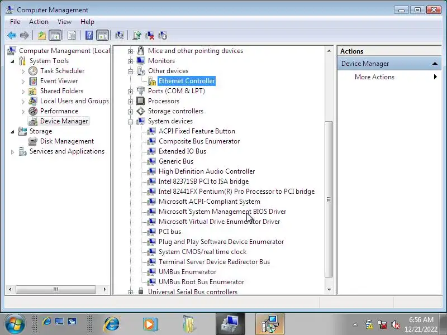Select Local Users and Groups node

(x=74, y=101)
